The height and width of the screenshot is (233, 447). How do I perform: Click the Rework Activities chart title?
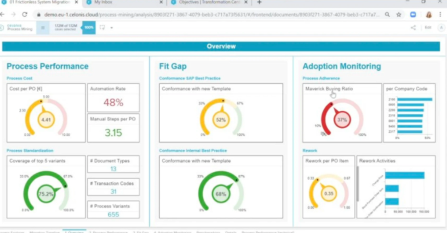[377, 161]
